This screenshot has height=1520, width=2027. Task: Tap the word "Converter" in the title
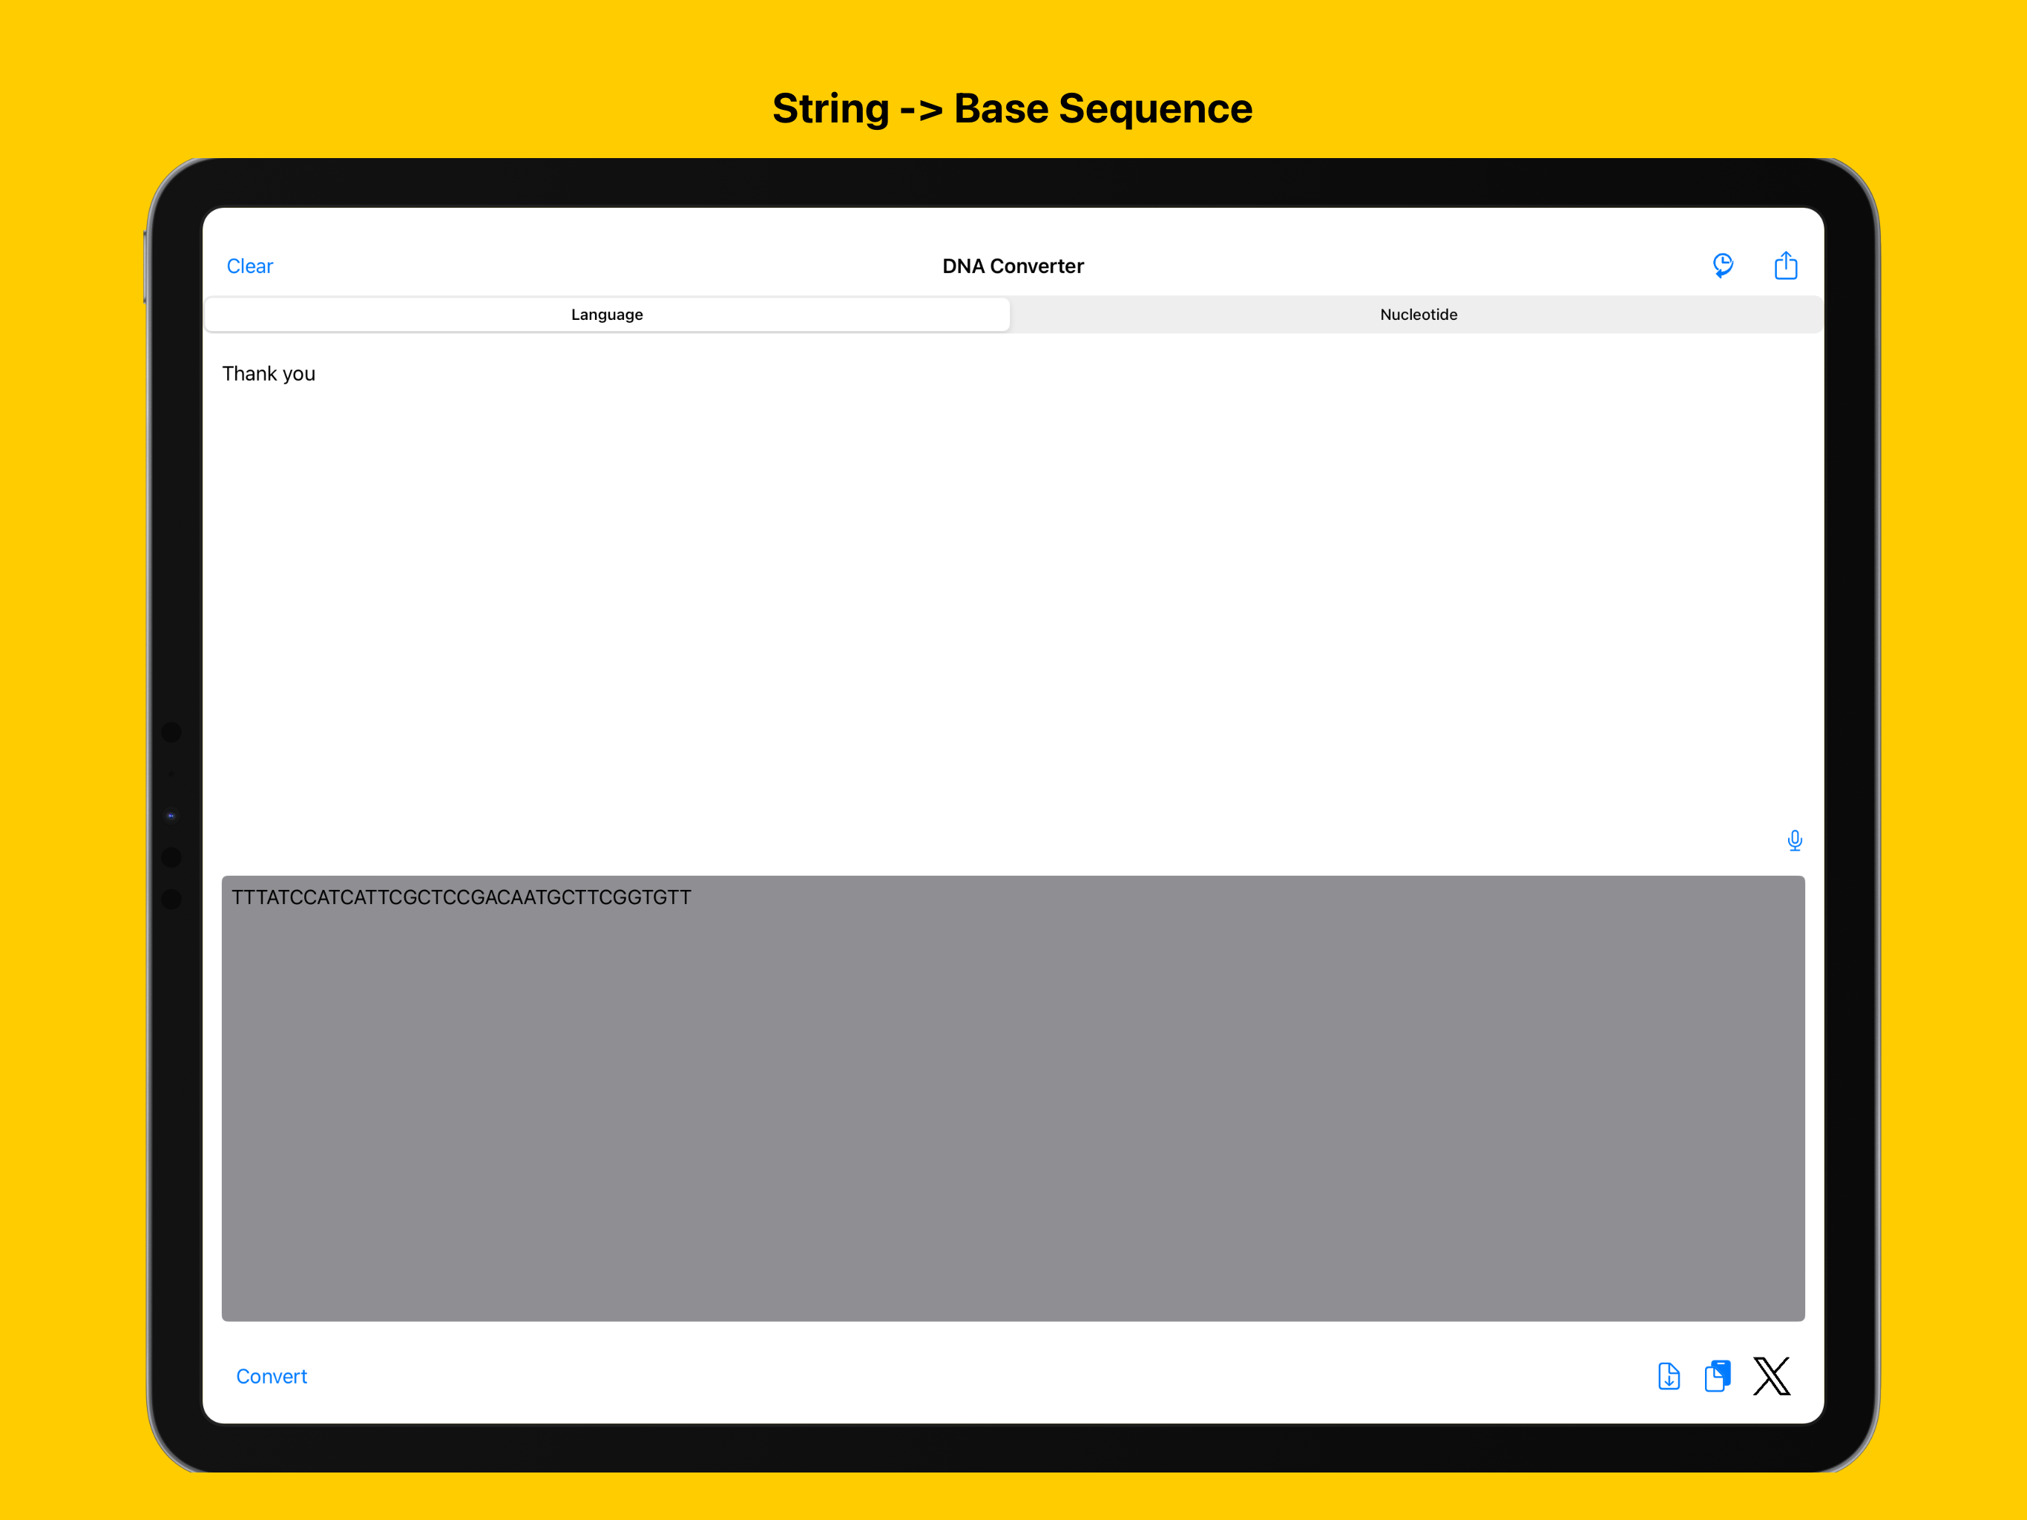(x=1037, y=266)
